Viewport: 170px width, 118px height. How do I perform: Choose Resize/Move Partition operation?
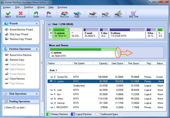click(20, 55)
